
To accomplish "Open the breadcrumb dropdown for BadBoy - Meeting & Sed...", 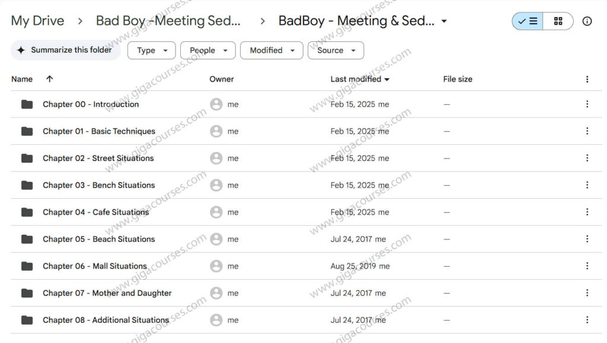I will (x=443, y=20).
